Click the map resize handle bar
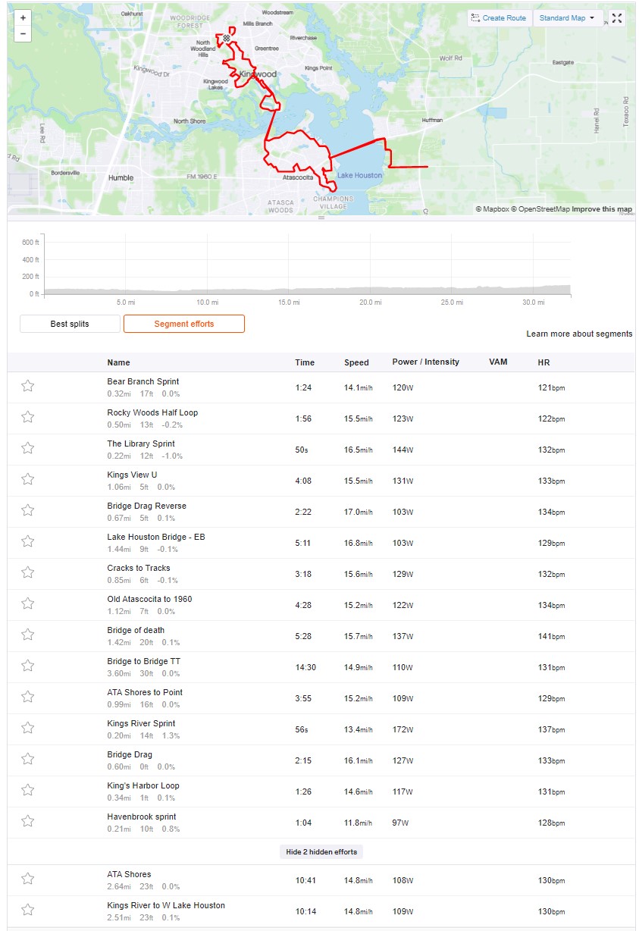The width and height of the screenshot is (639, 931). (x=321, y=218)
